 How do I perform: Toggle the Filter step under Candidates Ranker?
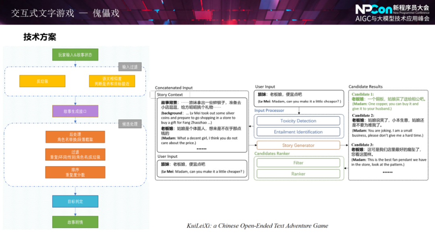(298, 162)
